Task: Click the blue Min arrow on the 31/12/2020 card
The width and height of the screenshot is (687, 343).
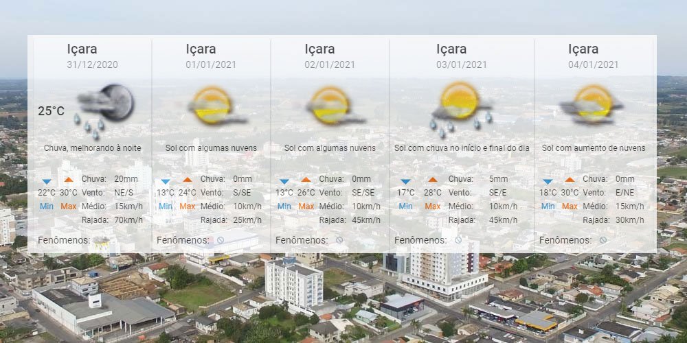Action: click(x=47, y=181)
